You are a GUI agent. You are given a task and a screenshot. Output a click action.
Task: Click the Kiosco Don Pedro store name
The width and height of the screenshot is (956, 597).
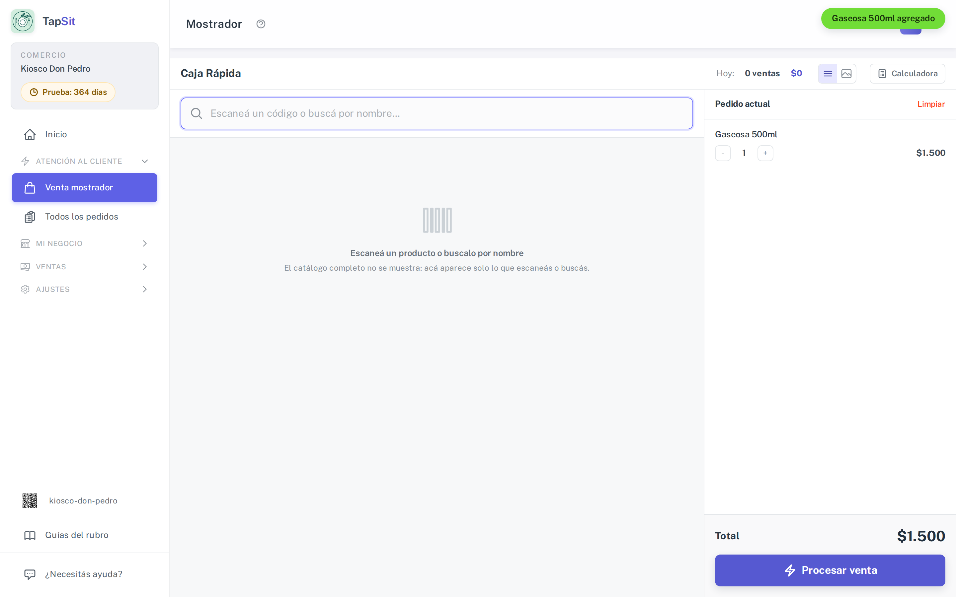pos(55,69)
